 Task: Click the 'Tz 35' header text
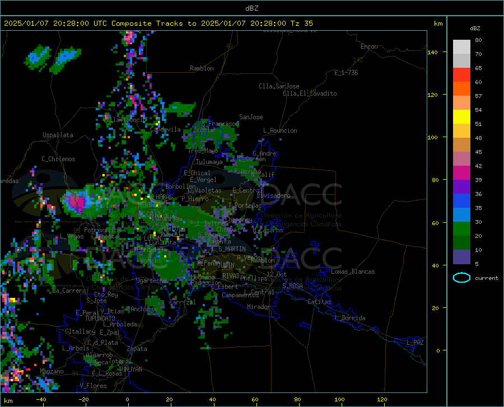pyautogui.click(x=301, y=23)
